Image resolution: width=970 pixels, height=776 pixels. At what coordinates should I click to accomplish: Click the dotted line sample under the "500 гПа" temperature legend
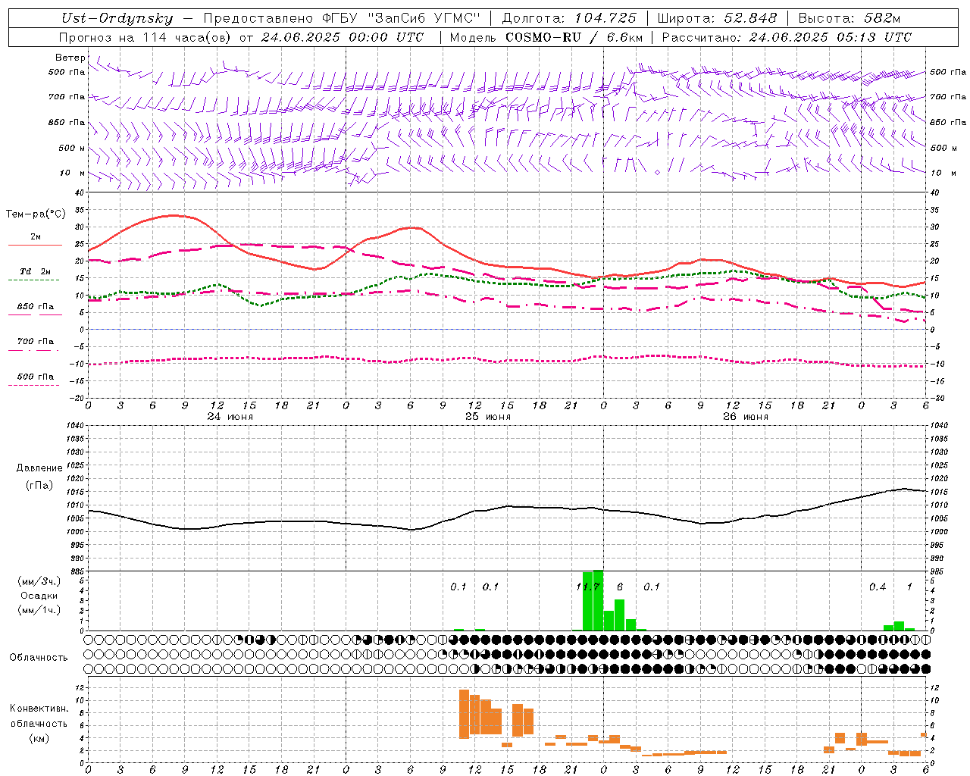[33, 386]
